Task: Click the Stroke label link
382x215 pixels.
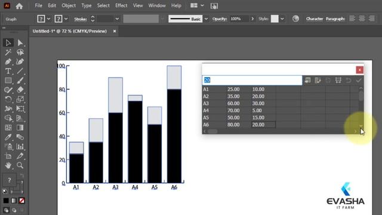Action: click(81, 19)
